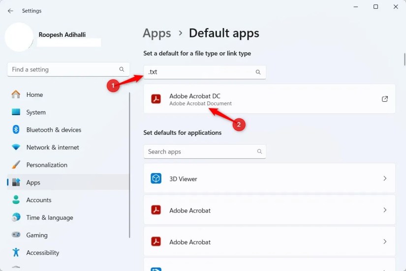This screenshot has height=271, width=406.
Task: Click the Accounts person icon
Action: tap(16, 200)
